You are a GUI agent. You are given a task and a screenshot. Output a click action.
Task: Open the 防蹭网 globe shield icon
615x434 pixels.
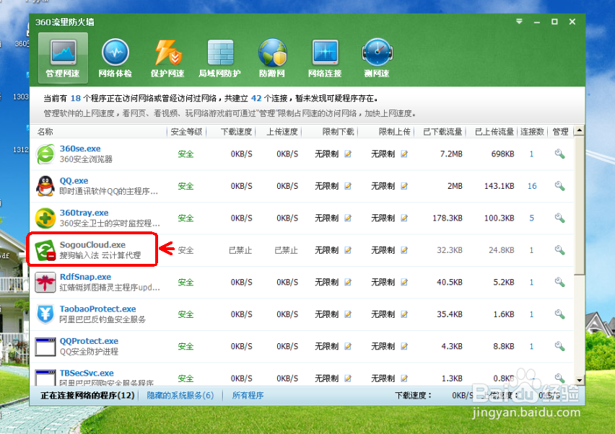point(272,58)
